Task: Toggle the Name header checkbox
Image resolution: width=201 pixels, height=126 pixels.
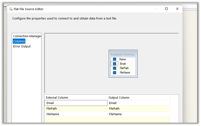Action: 114,59
